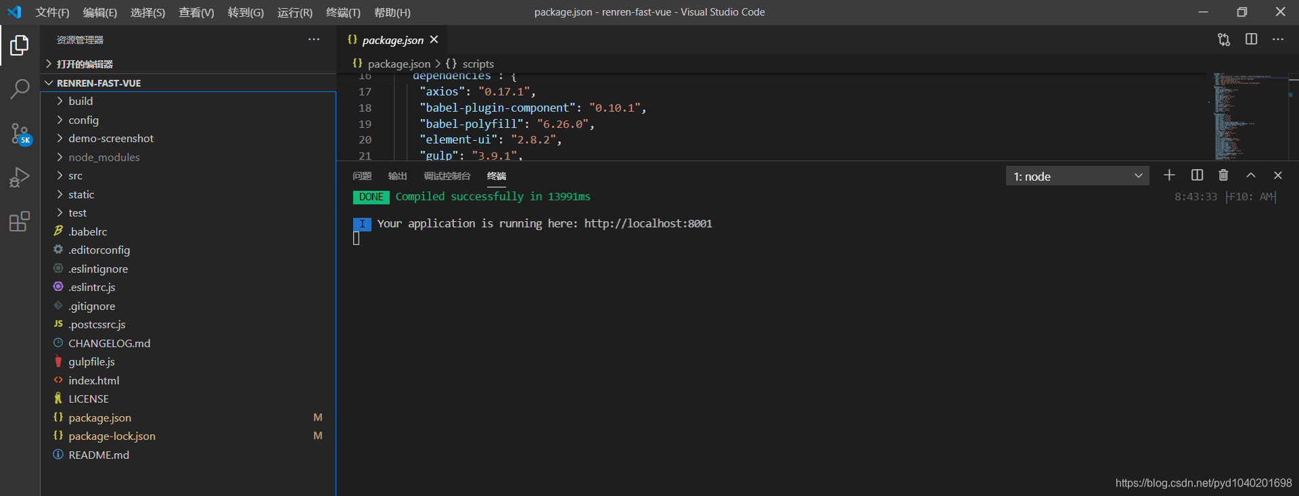This screenshot has width=1299, height=496.
Task: Open the .babelrc file
Action: [x=188, y=231]
